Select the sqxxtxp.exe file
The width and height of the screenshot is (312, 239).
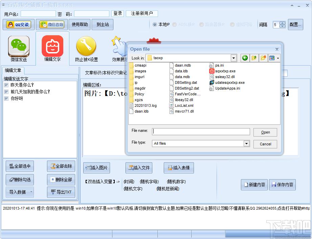[222, 71]
